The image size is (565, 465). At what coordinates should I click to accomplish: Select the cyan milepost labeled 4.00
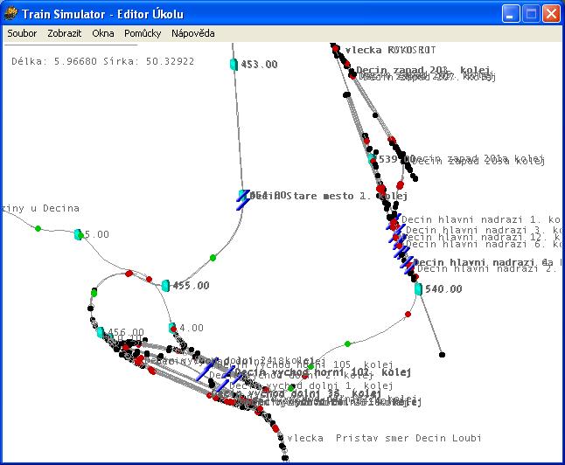(x=172, y=328)
